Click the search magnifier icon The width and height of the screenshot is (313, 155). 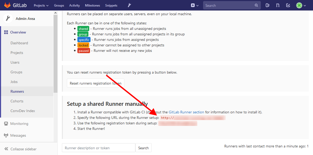pos(256,5)
